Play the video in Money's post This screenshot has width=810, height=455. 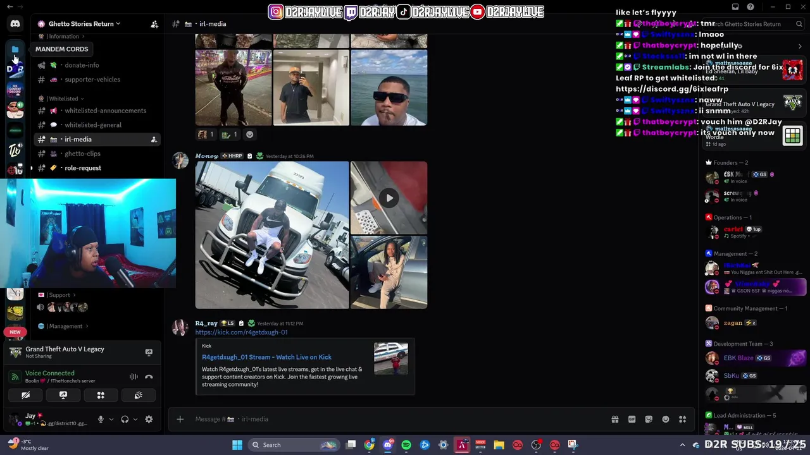389,198
